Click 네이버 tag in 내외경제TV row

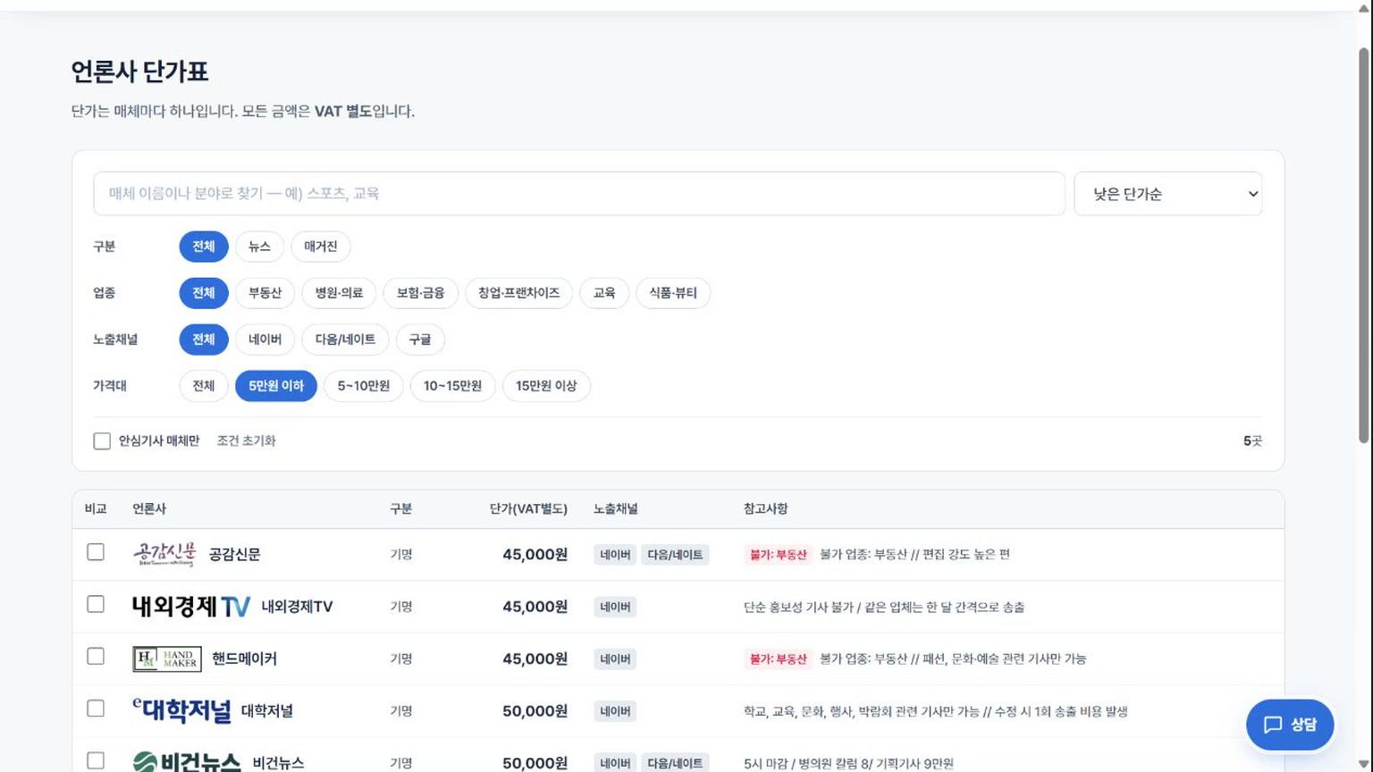point(615,607)
